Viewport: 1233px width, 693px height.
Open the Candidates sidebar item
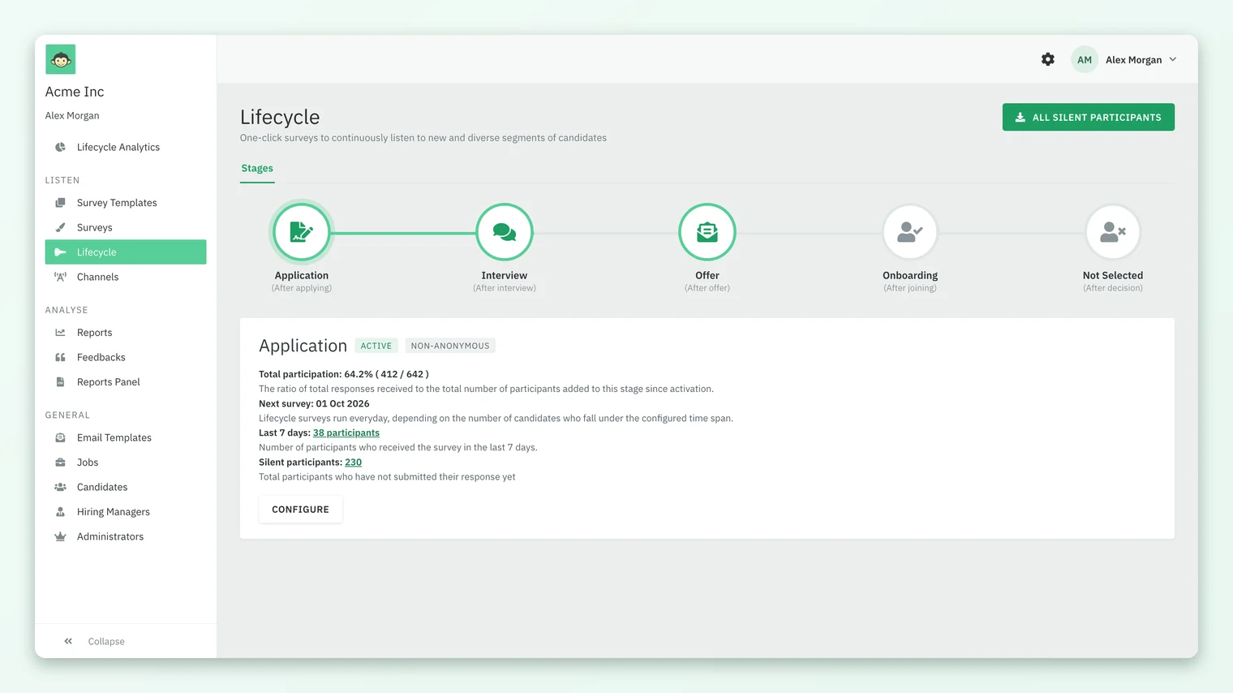coord(126,487)
